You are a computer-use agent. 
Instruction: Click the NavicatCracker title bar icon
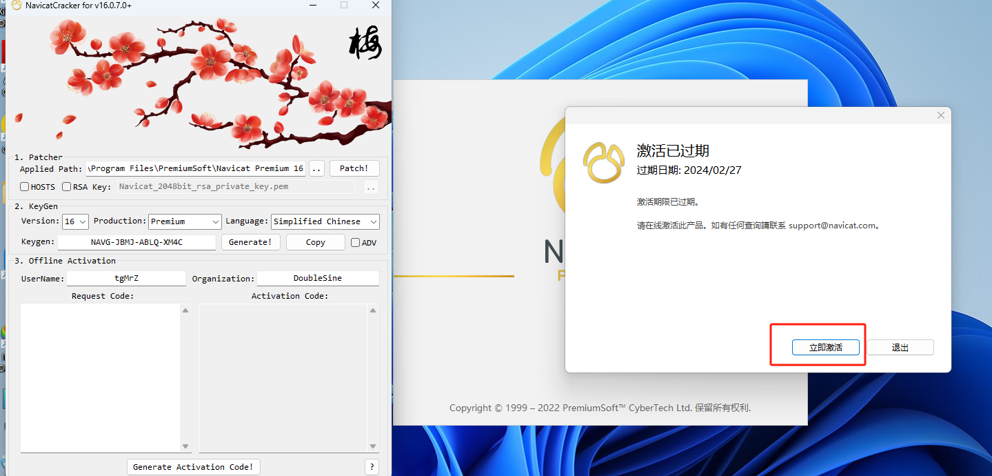pos(16,5)
